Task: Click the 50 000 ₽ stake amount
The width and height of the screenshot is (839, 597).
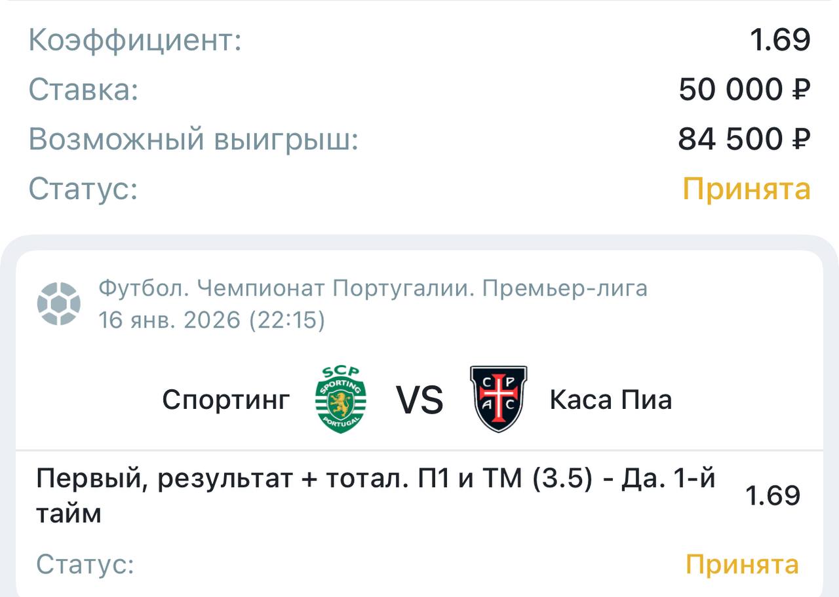Action: coord(744,90)
